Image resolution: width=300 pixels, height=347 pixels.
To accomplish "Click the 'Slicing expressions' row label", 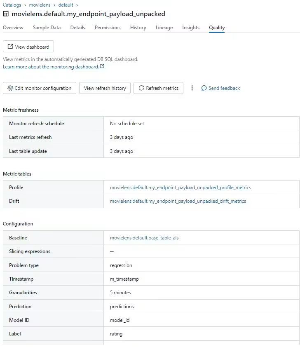I will [30, 251].
